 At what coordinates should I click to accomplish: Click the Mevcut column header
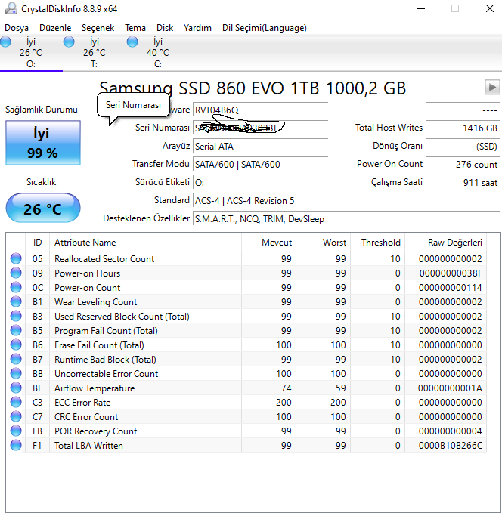tap(269, 243)
